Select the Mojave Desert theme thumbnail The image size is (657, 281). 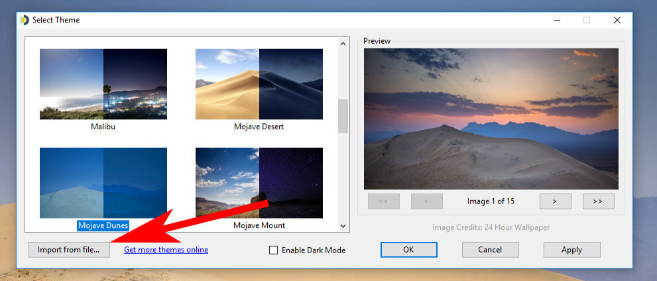tap(259, 84)
